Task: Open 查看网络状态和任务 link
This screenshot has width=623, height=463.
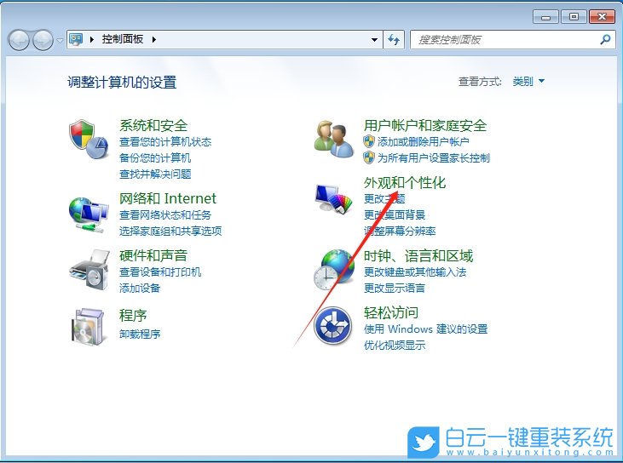Action: [165, 214]
